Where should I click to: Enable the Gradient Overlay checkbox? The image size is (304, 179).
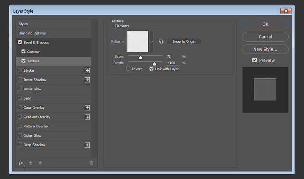tap(20, 117)
